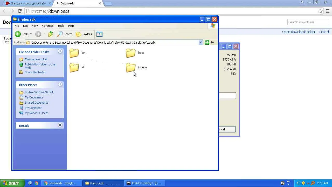Close the Directory Listing tab
The width and height of the screenshot is (332, 187).
[x=50, y=3]
